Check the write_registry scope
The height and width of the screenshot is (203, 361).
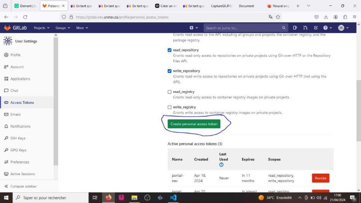coord(169,107)
